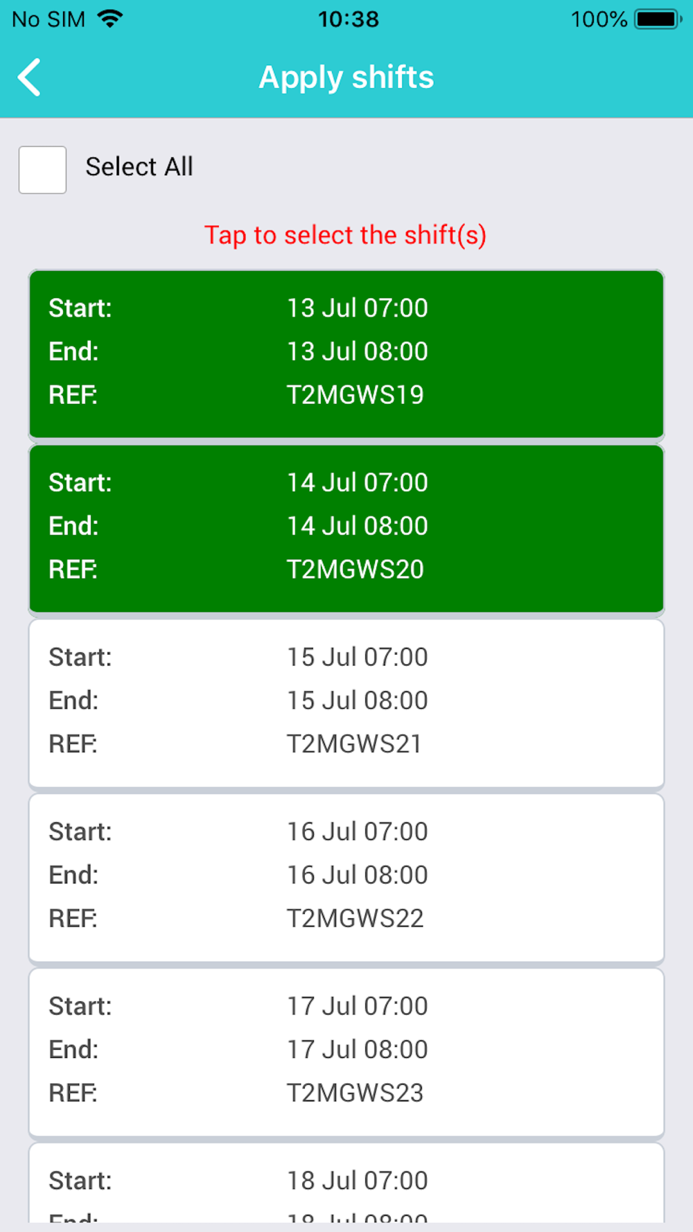Tap the back arrow icon

tap(30, 77)
